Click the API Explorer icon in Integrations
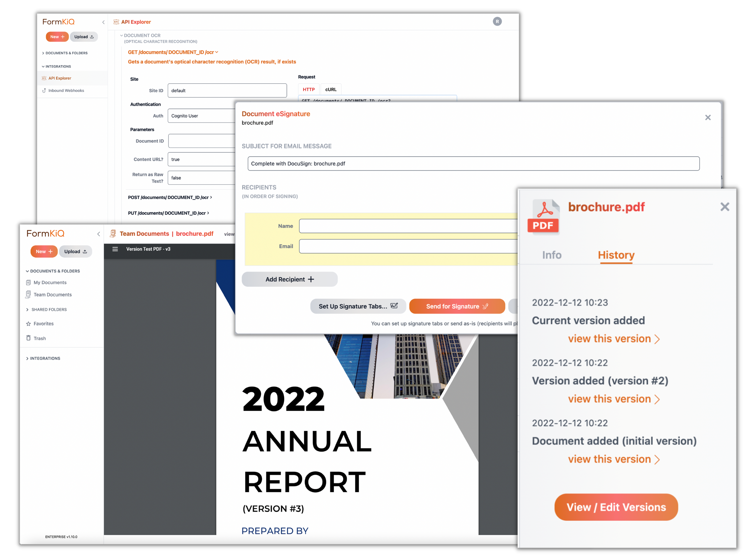This screenshot has width=745, height=559. 47,78
